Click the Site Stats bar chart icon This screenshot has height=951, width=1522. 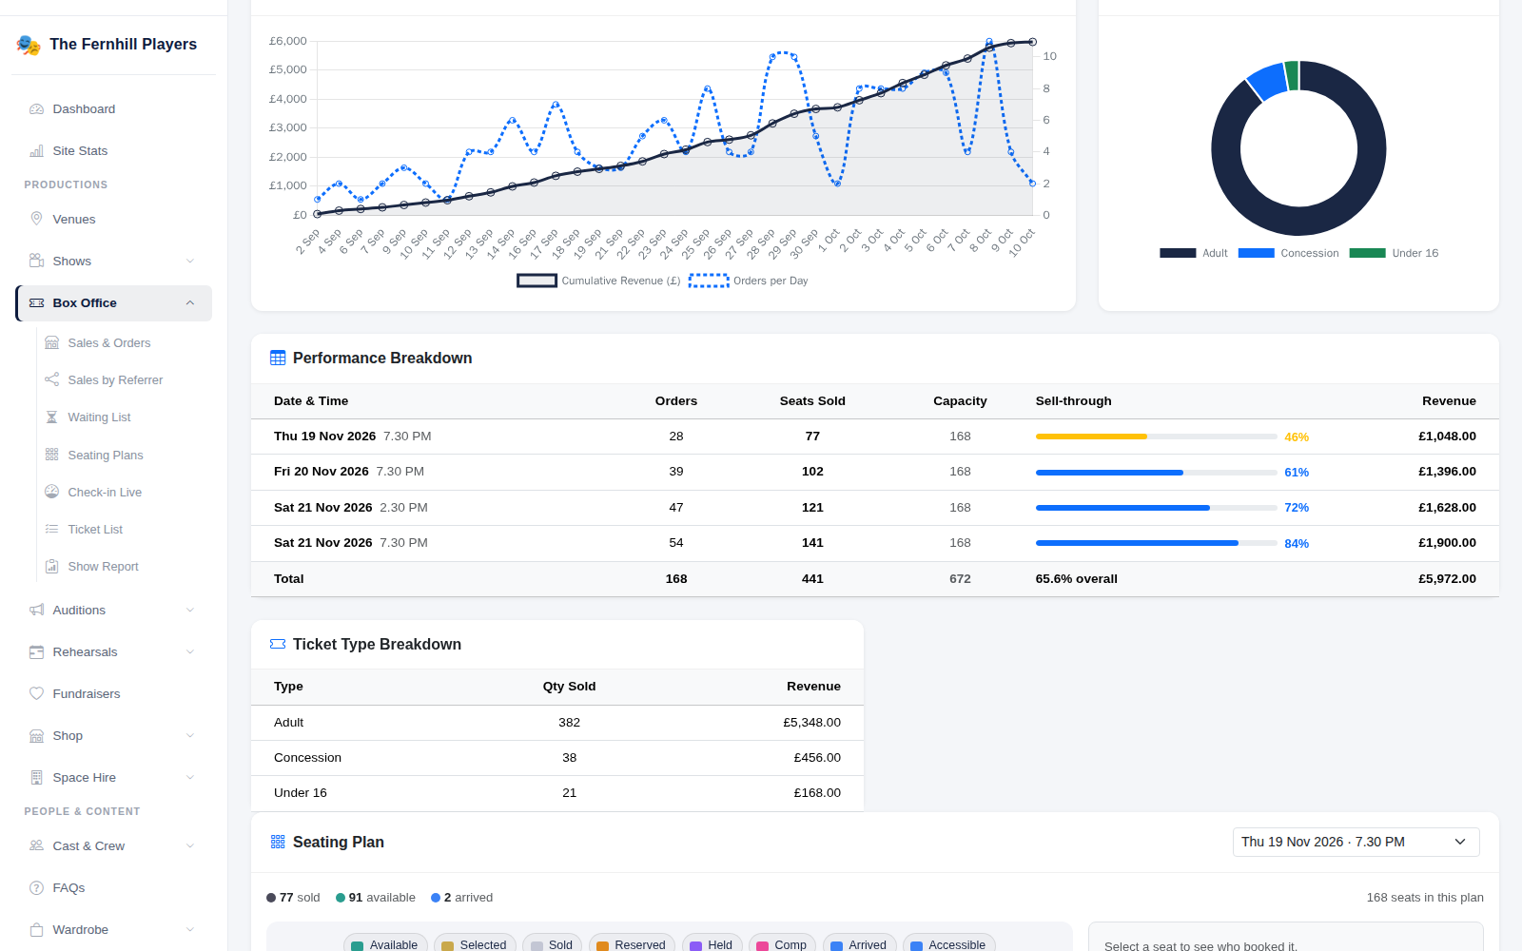click(x=36, y=151)
